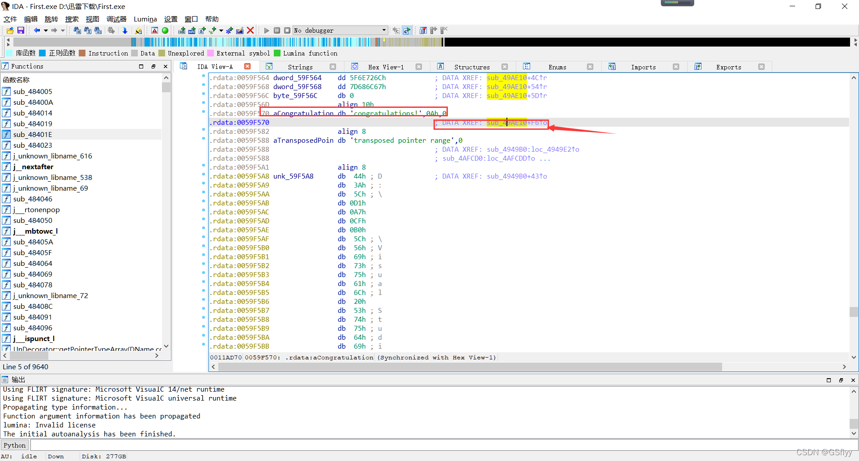The height and width of the screenshot is (461, 859).
Task: Switch to the Strings tab
Action: [x=300, y=67]
